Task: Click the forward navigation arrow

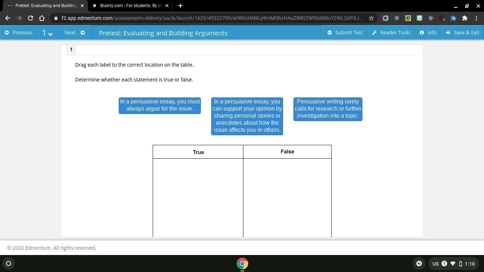Action: 19,18
